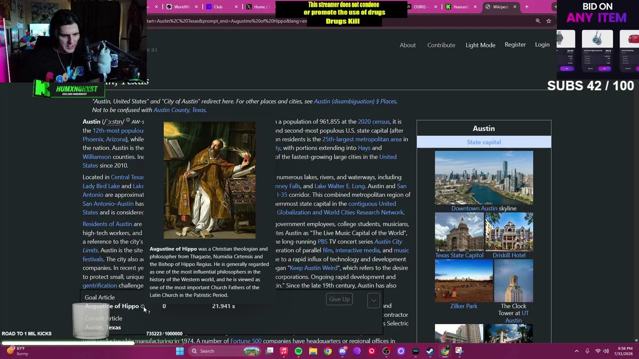This screenshot has height=359, width=639.
Task: Follow the 25th-largest metropolitan area link
Action: [362, 140]
